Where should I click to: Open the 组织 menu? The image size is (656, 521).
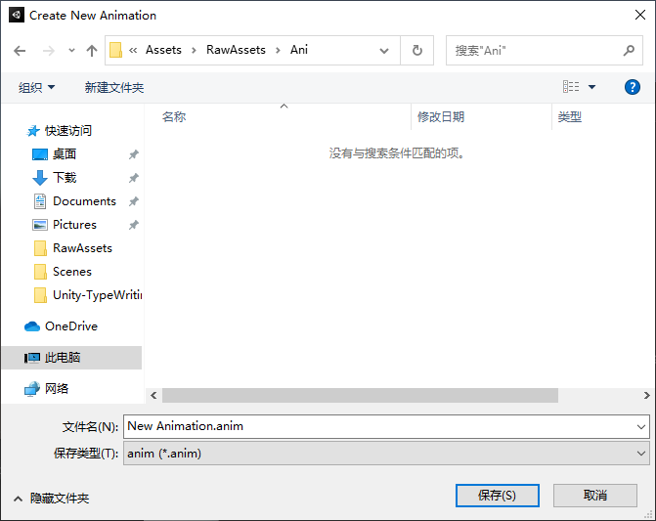(x=36, y=87)
